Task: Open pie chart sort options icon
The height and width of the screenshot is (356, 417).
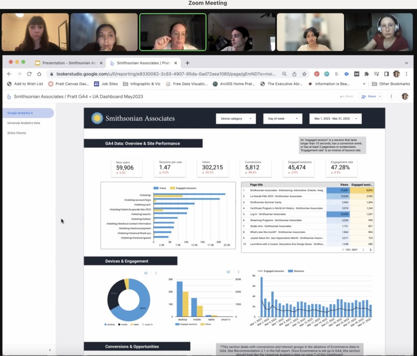Action: pos(146,273)
